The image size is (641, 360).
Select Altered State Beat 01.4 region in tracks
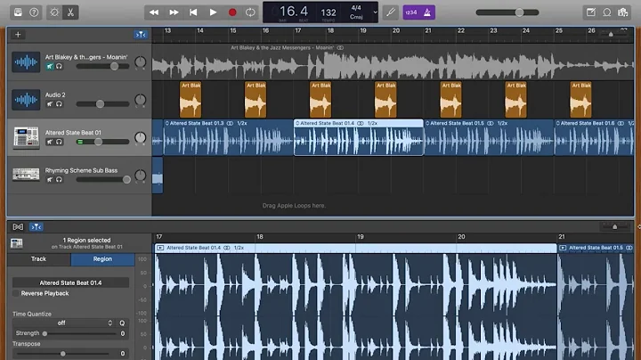[x=359, y=137]
